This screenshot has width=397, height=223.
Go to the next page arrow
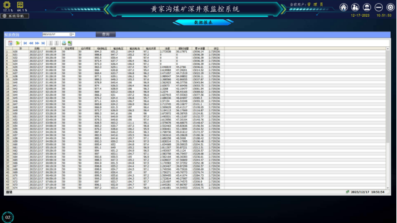pos(37,43)
